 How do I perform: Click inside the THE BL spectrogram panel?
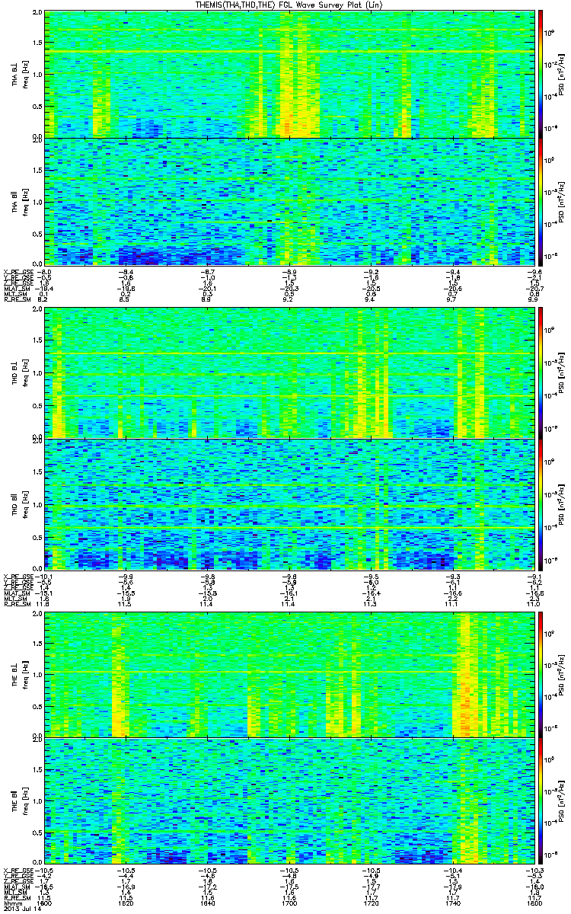[x=288, y=673]
